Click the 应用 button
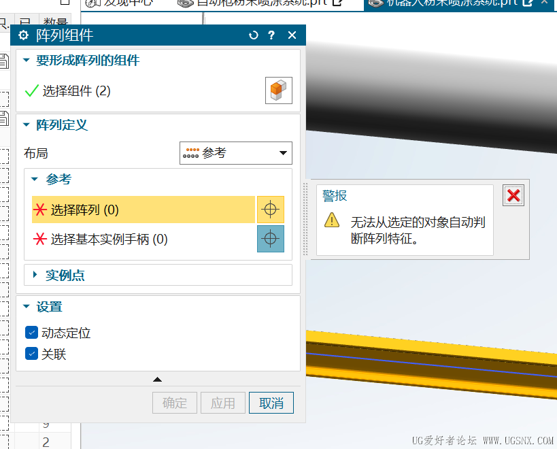This screenshot has width=557, height=449. 222,403
